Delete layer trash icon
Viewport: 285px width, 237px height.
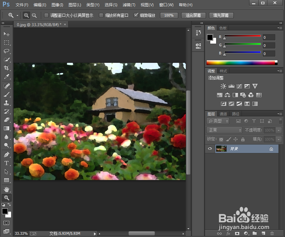(272, 233)
